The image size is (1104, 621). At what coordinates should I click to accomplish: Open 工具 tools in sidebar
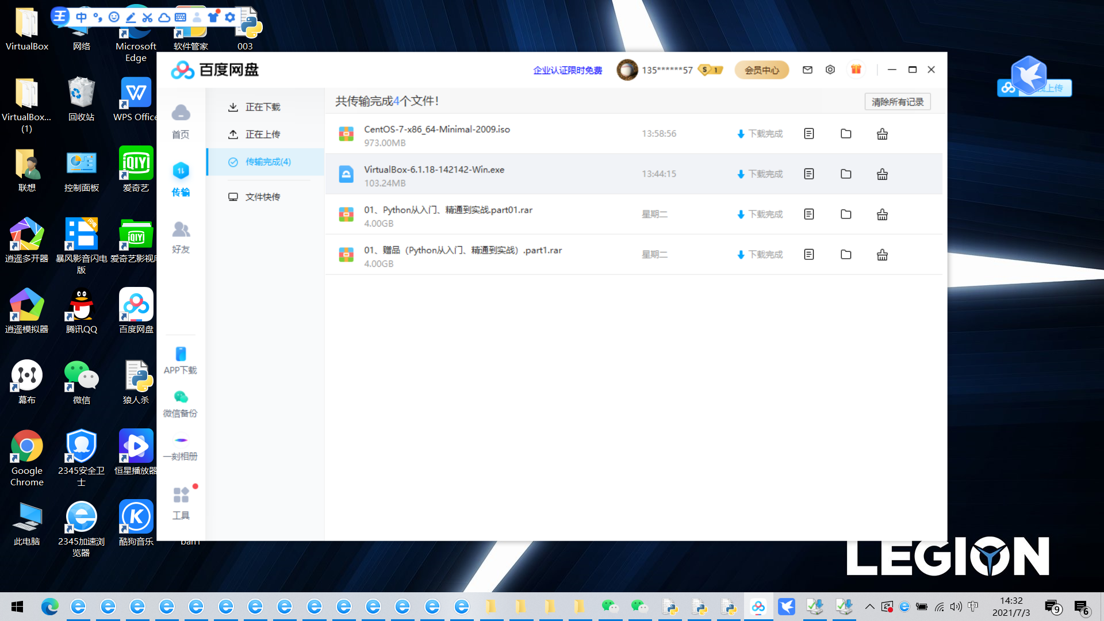pos(181,503)
